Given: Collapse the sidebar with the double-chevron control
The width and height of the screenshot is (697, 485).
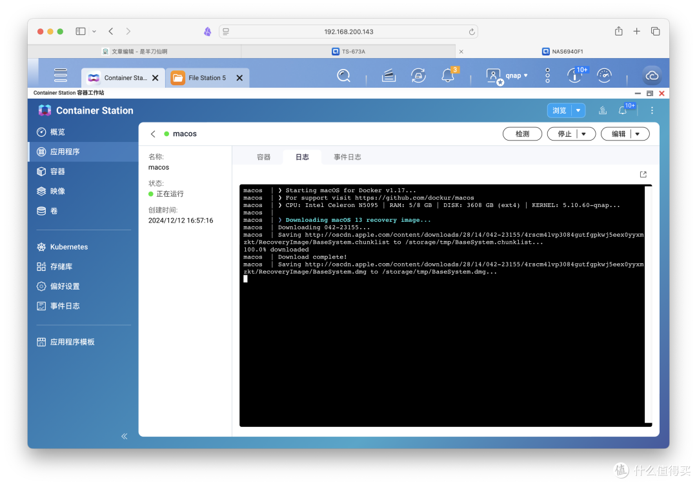Looking at the screenshot, I should 124,436.
